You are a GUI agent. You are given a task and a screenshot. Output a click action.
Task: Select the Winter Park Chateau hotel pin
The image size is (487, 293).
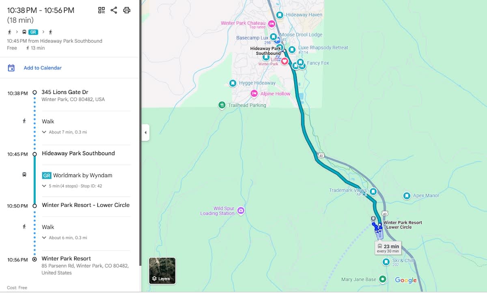(x=272, y=24)
